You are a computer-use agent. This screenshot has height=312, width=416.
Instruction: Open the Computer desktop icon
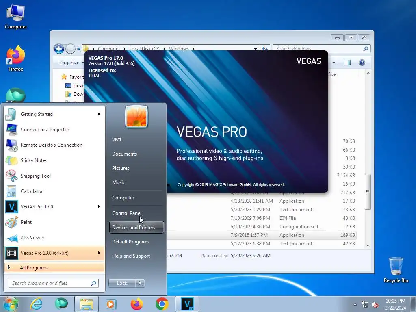tap(16, 17)
